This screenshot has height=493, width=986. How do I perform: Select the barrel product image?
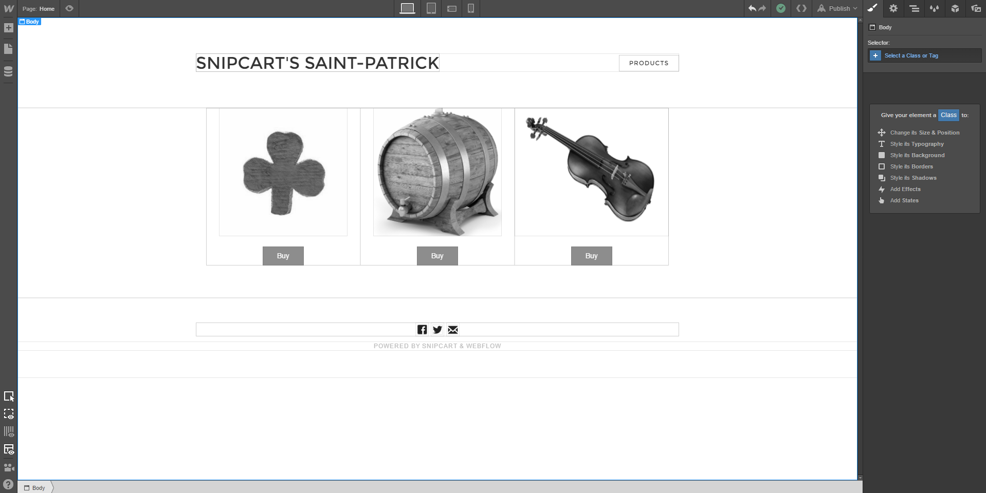437,172
